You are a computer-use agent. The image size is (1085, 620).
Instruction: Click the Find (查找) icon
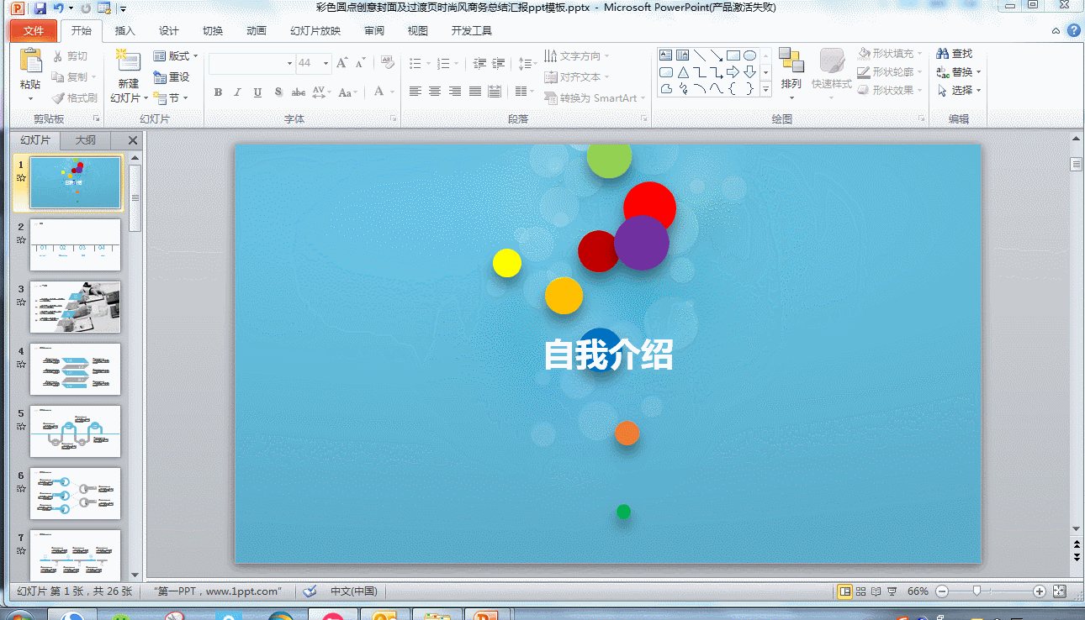tap(943, 54)
